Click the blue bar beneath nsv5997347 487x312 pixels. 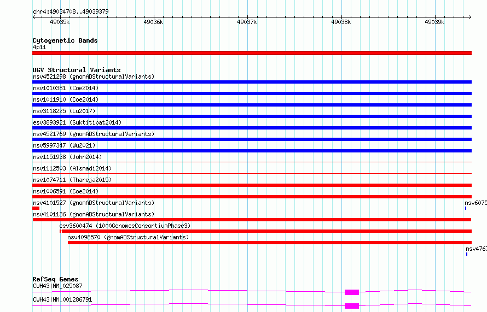[x=252, y=151]
